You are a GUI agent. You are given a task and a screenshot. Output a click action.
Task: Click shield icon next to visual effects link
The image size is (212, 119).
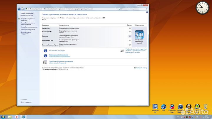coord(19,19)
